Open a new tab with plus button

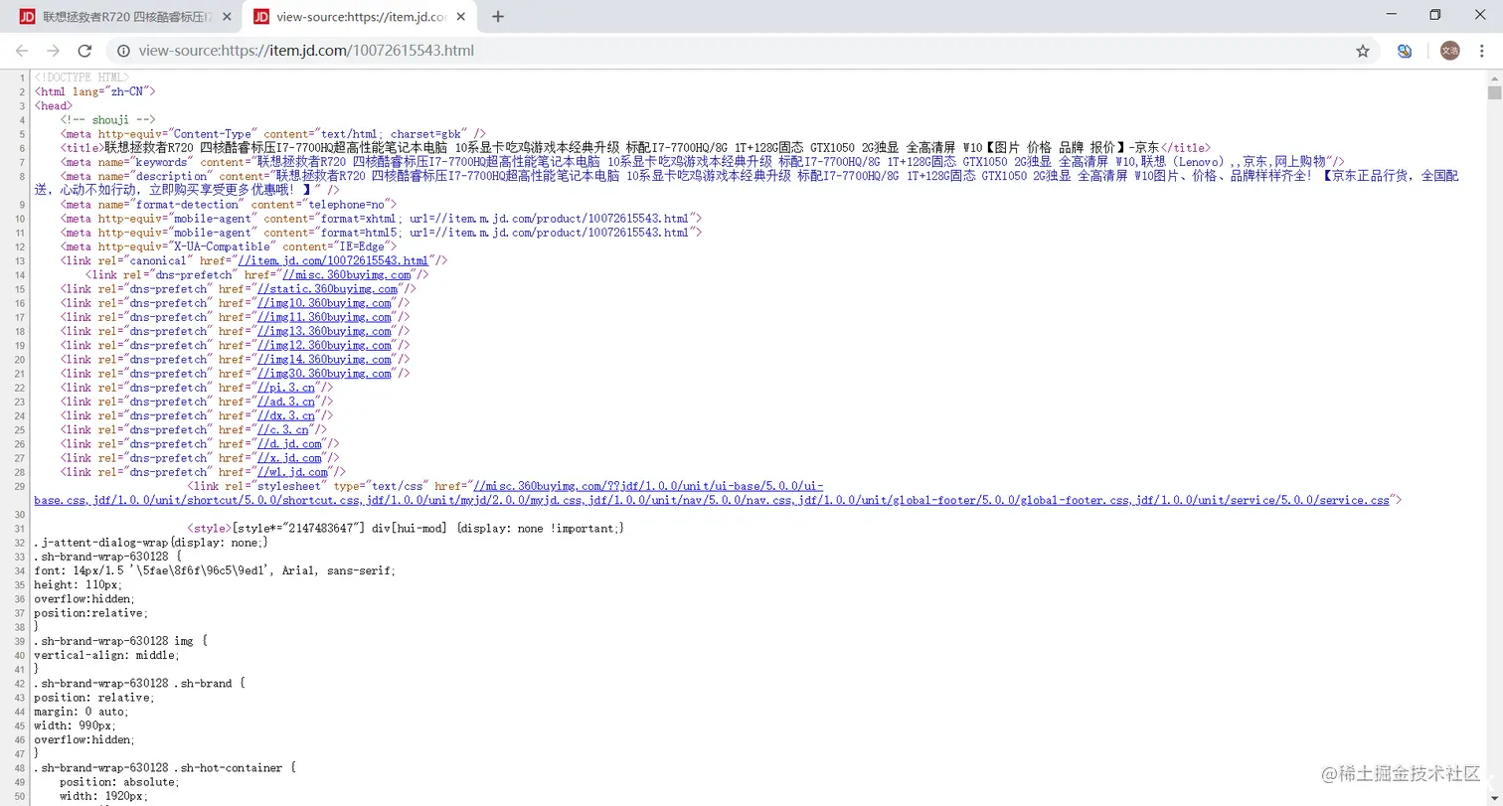click(498, 17)
